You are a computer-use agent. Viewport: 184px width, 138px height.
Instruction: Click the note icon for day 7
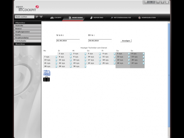[56, 57]
